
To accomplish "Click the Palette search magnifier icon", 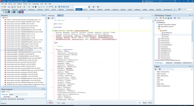I will coord(192,69).
